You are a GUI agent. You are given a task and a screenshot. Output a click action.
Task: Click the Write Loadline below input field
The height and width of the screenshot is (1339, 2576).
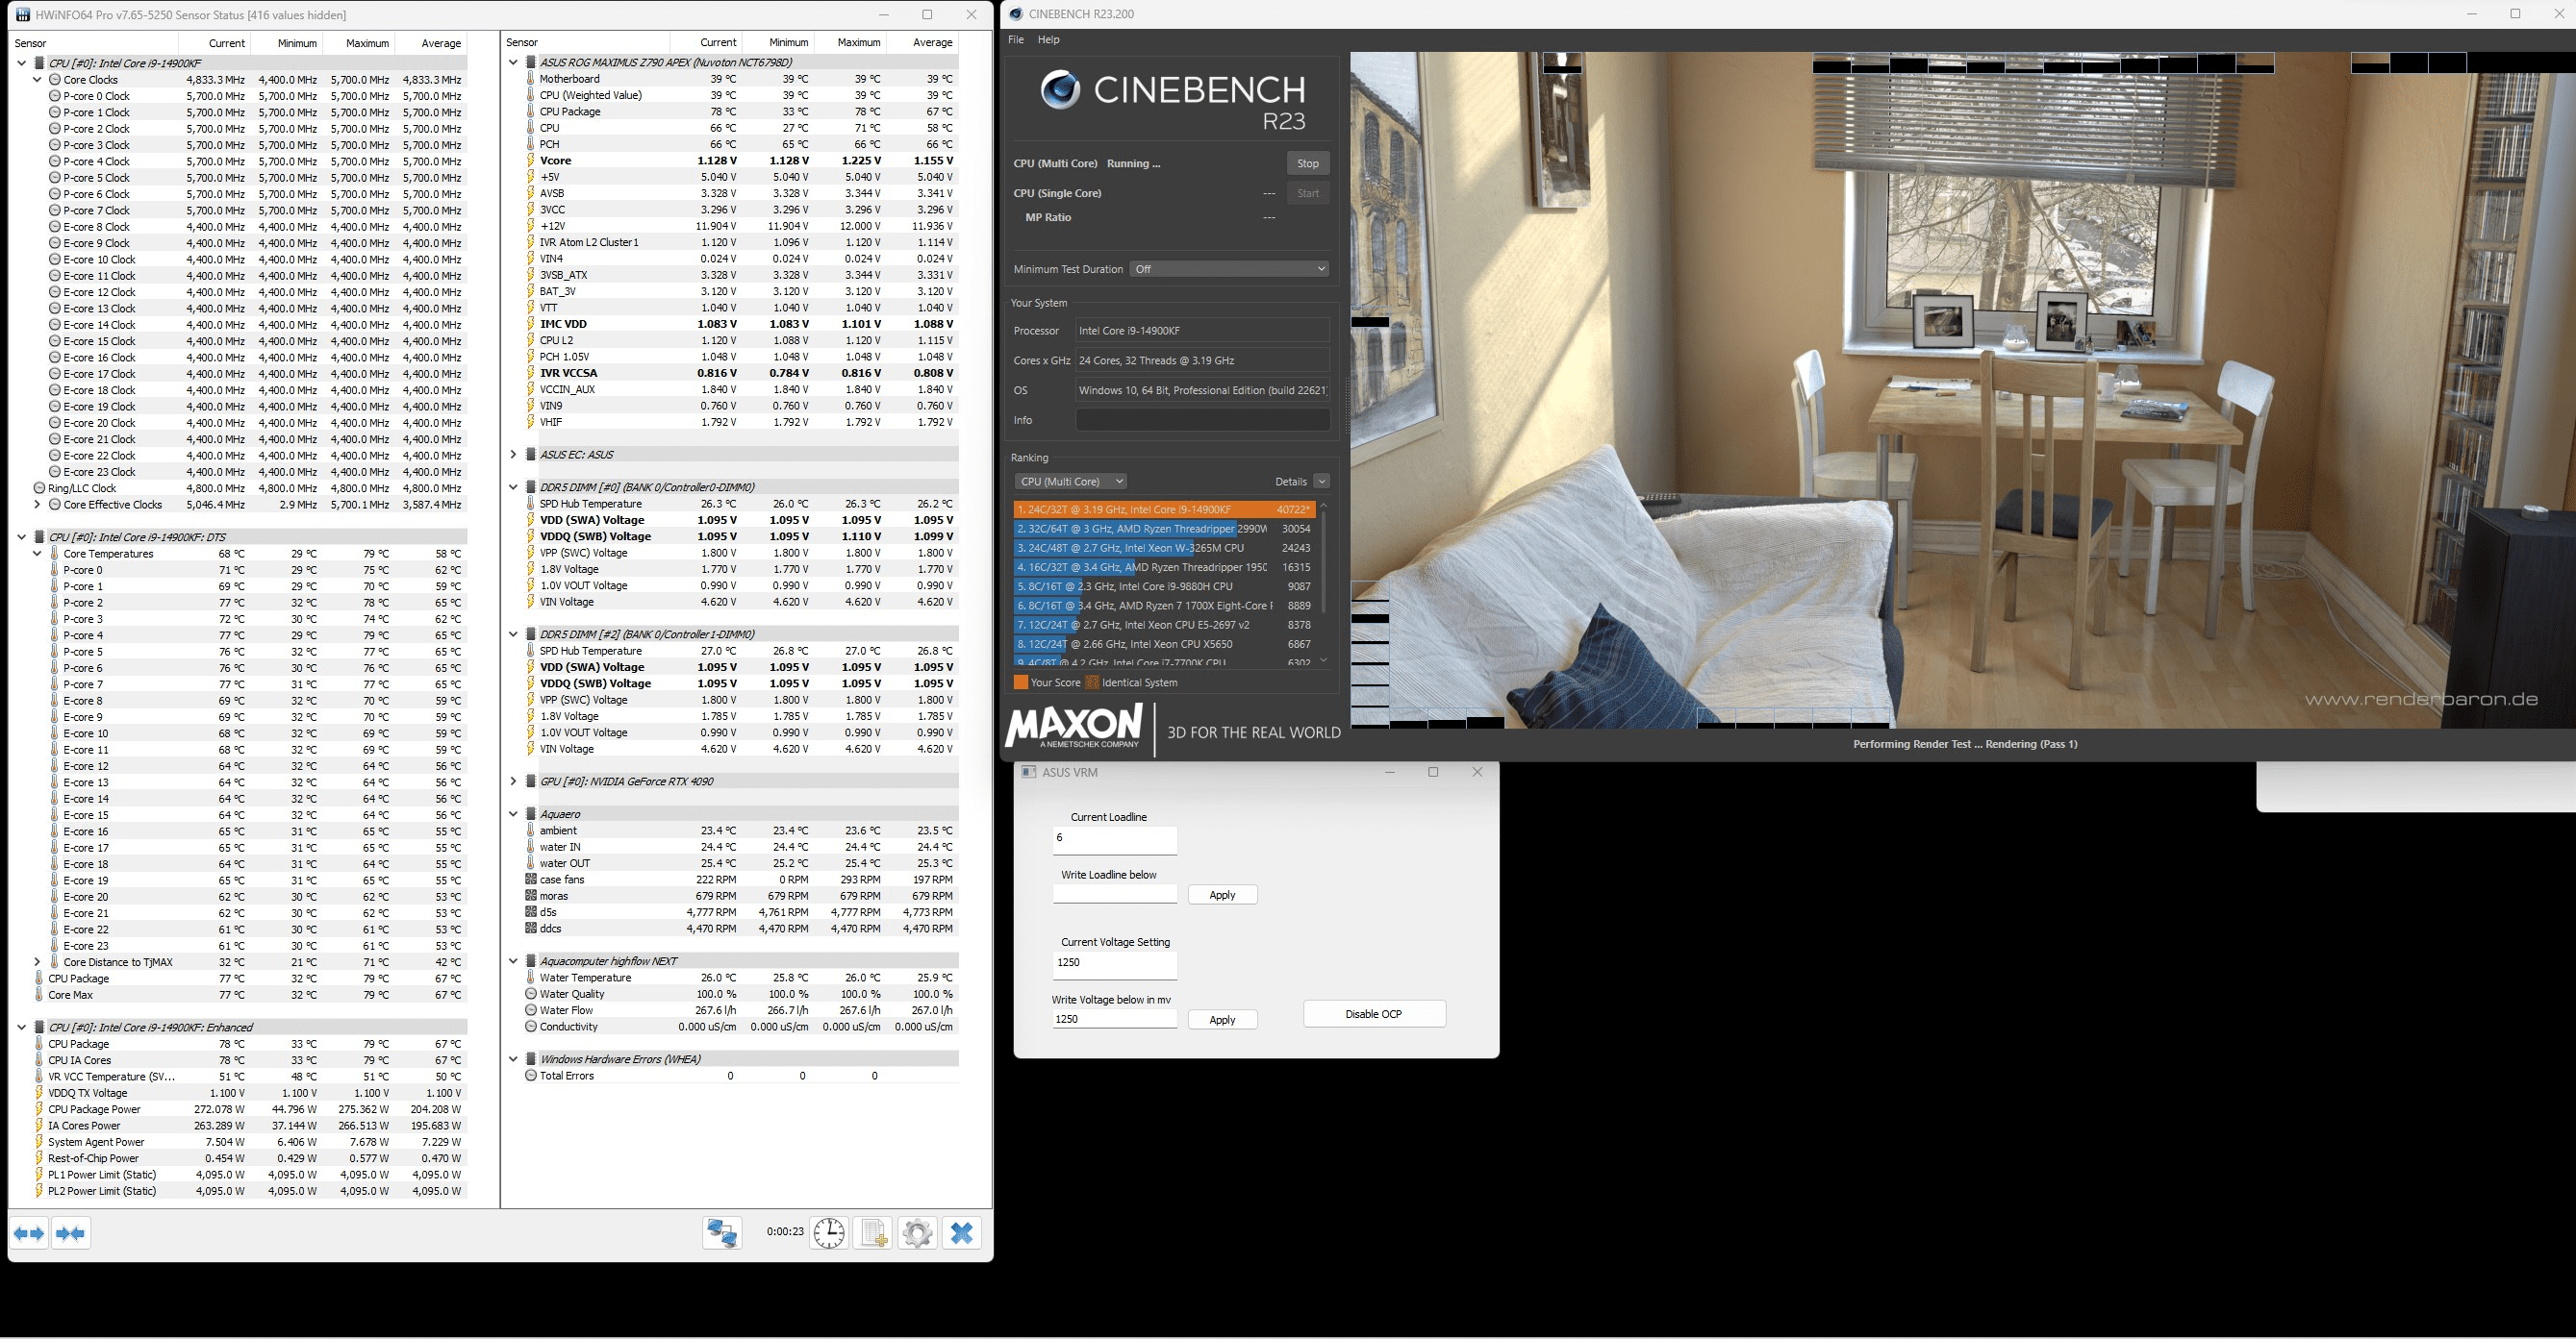click(x=1115, y=894)
